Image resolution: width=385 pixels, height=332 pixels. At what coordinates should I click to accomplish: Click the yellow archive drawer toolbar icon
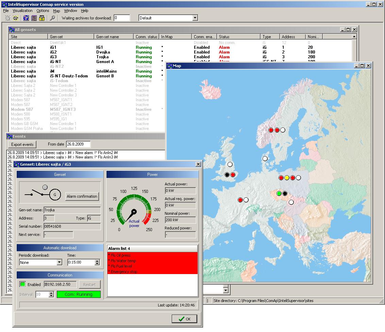pyautogui.click(x=42, y=18)
